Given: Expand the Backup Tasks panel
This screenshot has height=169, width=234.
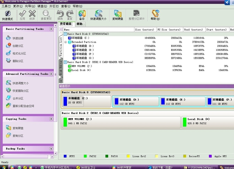Looking at the screenshot, I should 51,149.
